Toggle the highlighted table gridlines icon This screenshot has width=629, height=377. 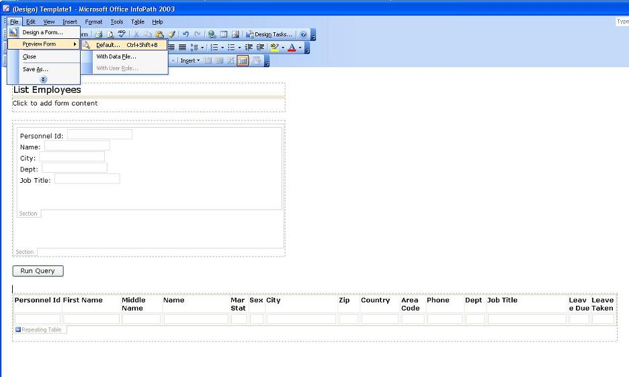(243, 60)
